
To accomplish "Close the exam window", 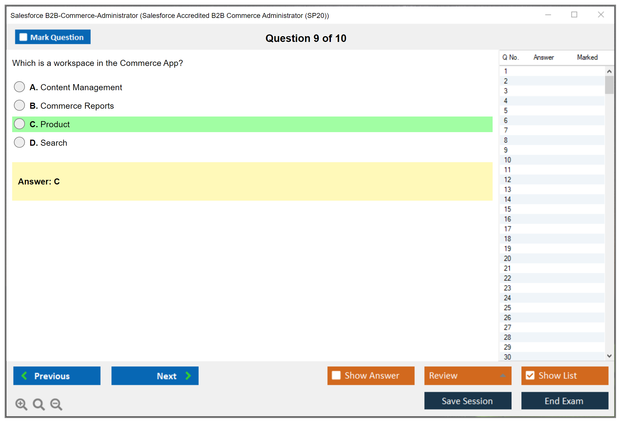I will [x=601, y=15].
